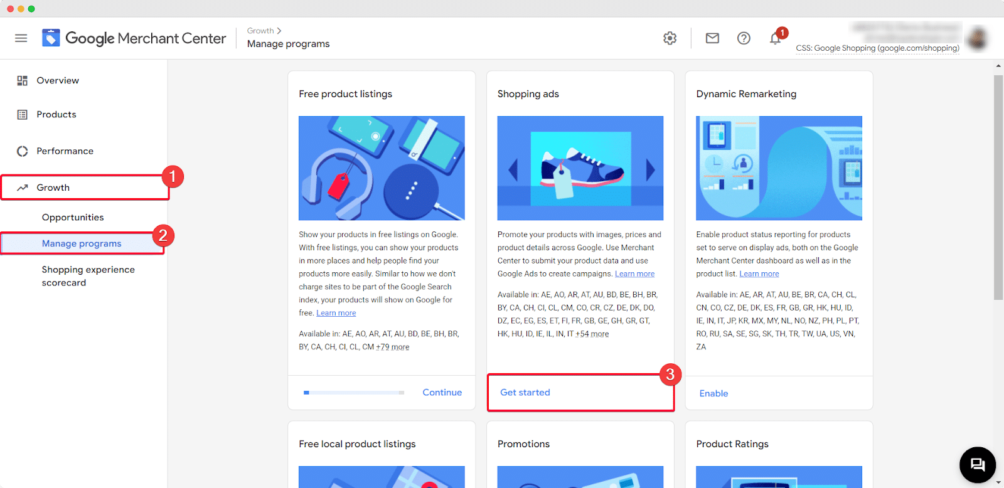Click the Dynamic Remarketing card title
This screenshot has height=488, width=1004.
coord(746,94)
